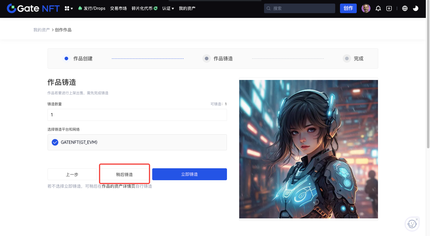
Task: Click the Gate NFT logo
Action: pyautogui.click(x=33, y=8)
